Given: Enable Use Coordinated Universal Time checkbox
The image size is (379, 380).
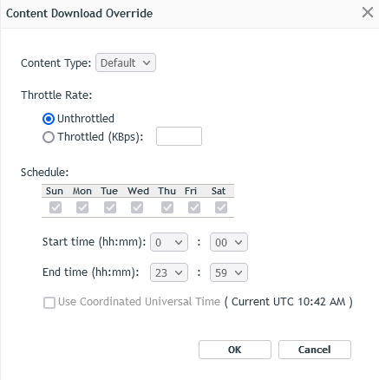Looking at the screenshot, I should tap(49, 303).
